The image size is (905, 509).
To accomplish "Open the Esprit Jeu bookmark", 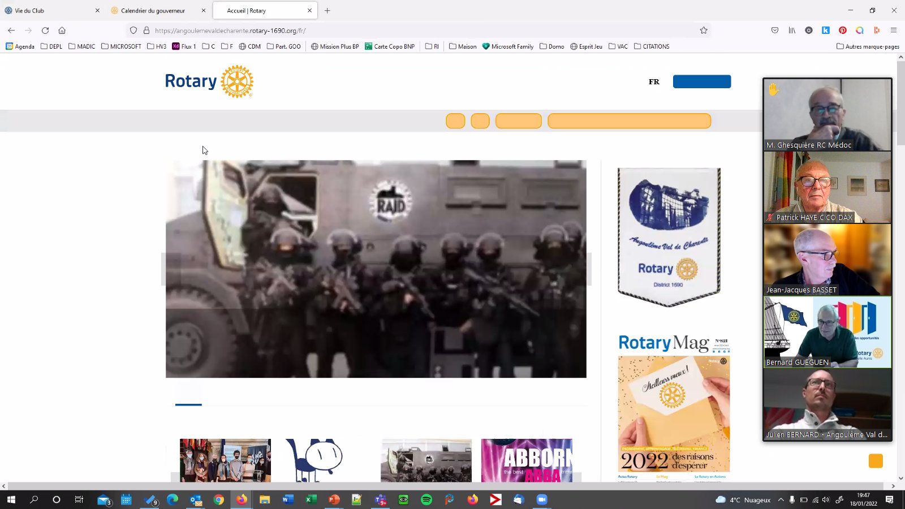I will (x=586, y=46).
